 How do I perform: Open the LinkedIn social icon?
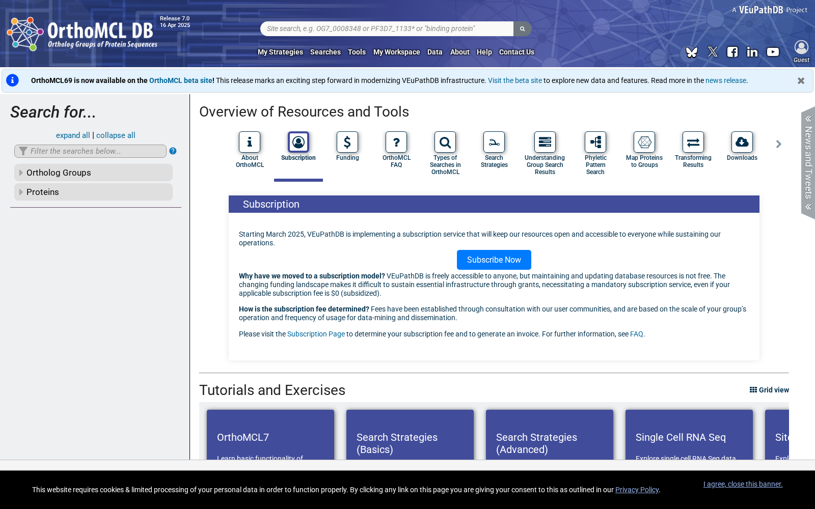click(752, 52)
